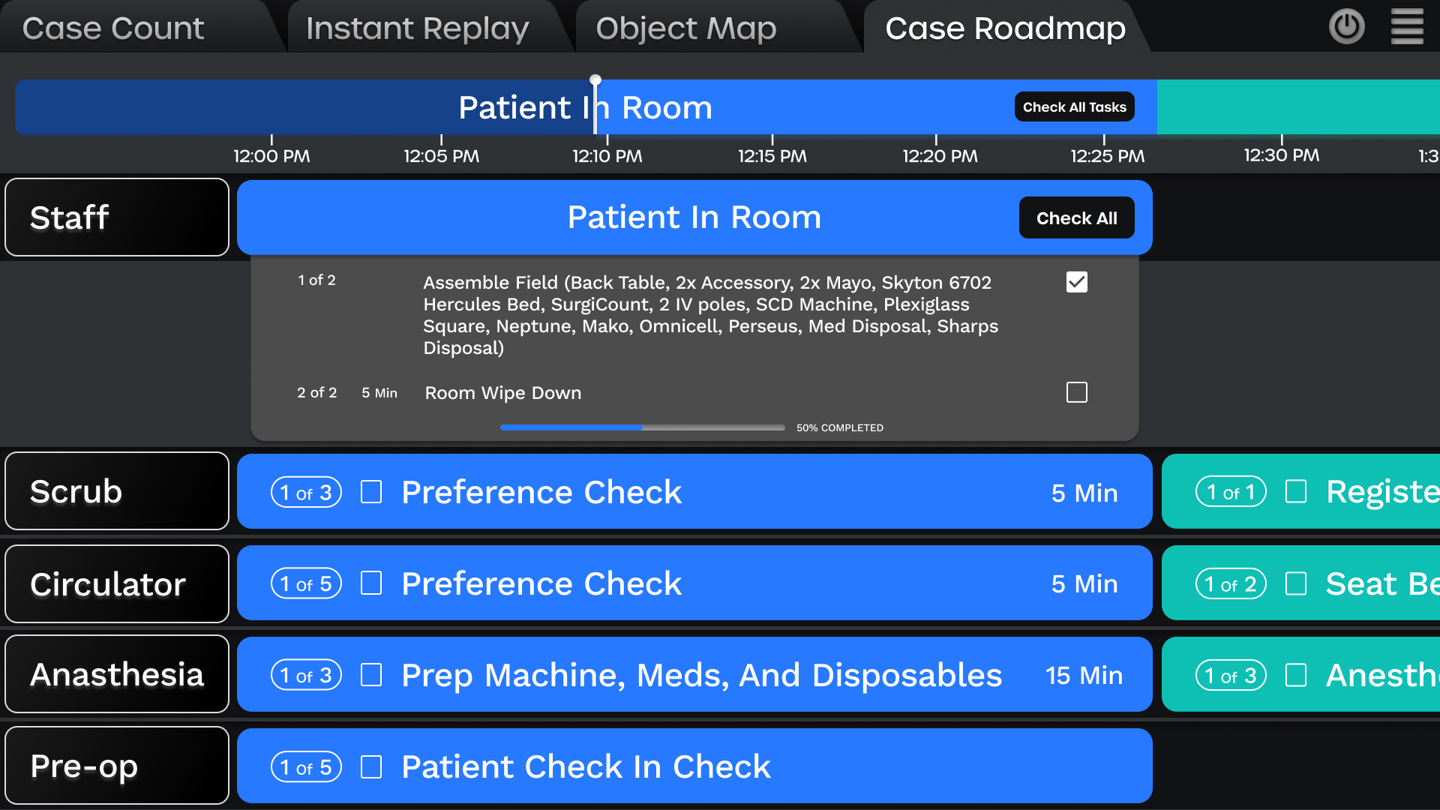Switch to the Object Map tab
The width and height of the screenshot is (1440, 810).
click(685, 27)
